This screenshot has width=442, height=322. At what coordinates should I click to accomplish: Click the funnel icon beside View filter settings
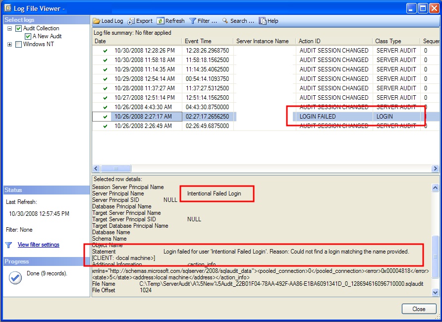click(9, 245)
